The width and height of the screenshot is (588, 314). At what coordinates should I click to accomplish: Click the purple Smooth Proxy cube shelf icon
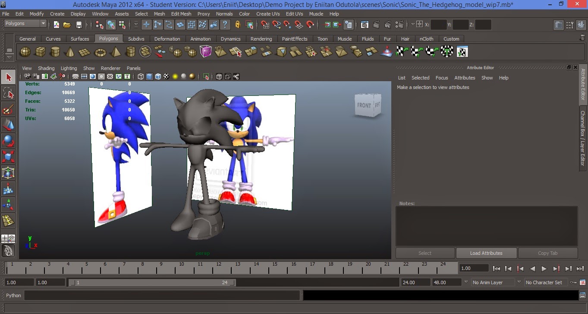tap(206, 52)
